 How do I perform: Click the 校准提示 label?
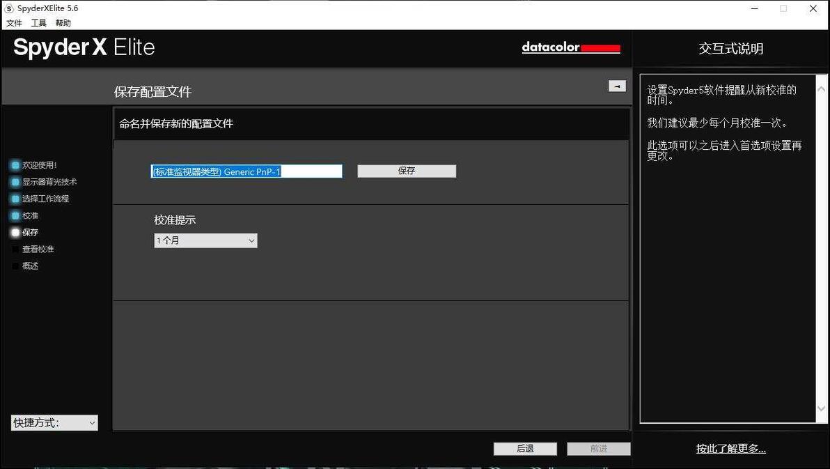click(x=175, y=220)
